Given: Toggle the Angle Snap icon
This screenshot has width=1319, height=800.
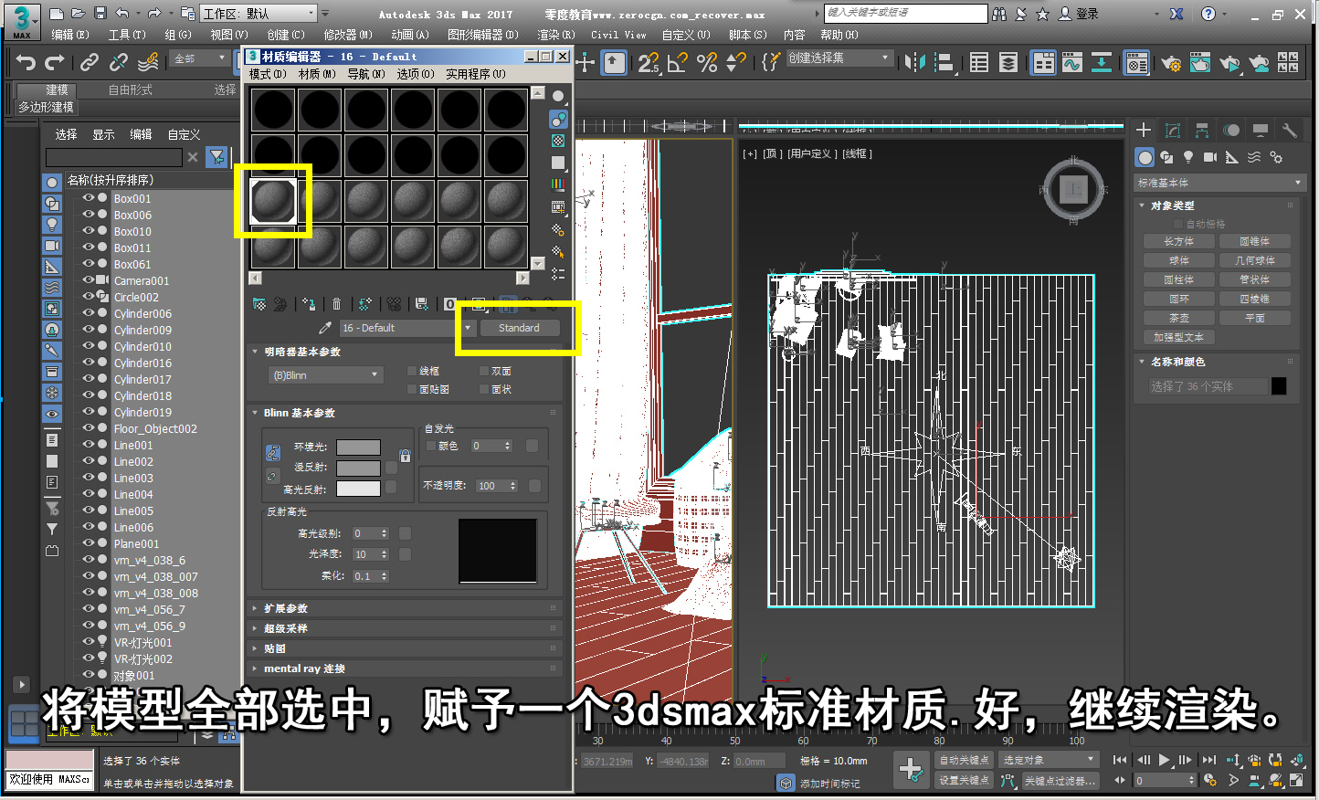Looking at the screenshot, I should coord(677,62).
